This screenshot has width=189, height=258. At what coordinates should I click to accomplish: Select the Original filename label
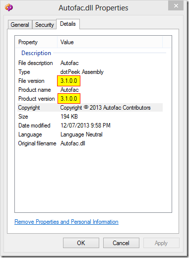click(x=37, y=143)
